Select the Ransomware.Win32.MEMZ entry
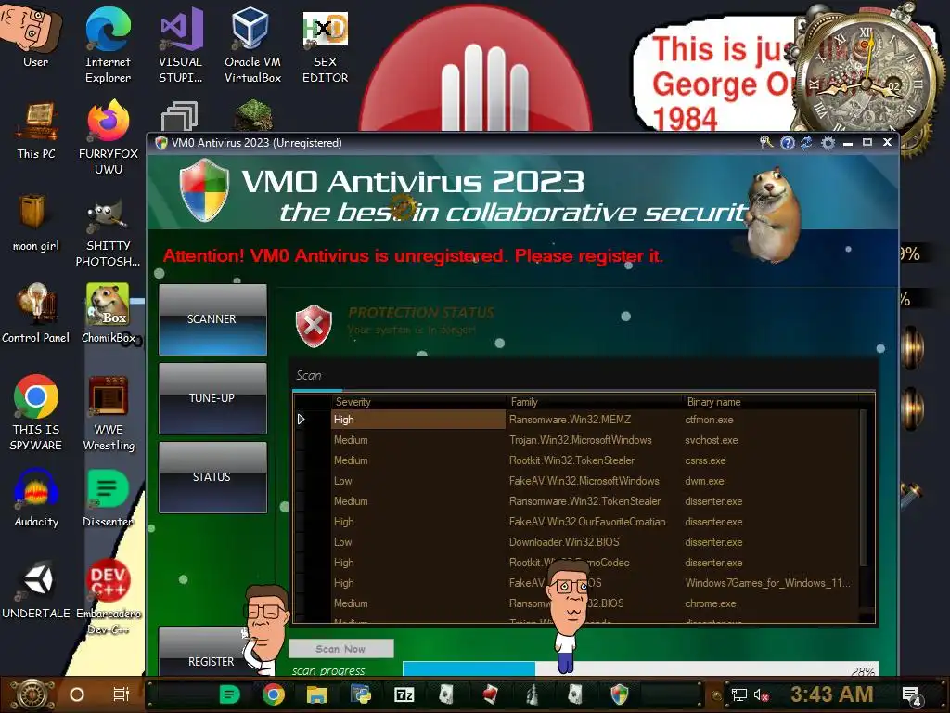Image resolution: width=950 pixels, height=713 pixels. 570,420
